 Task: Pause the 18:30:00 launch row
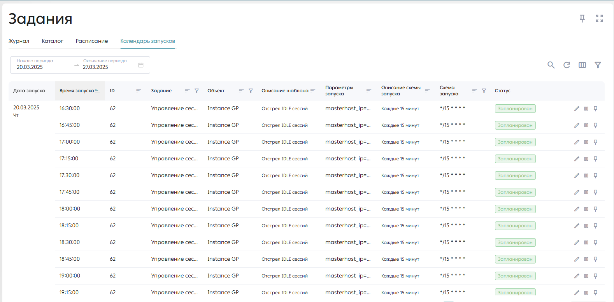coord(586,242)
